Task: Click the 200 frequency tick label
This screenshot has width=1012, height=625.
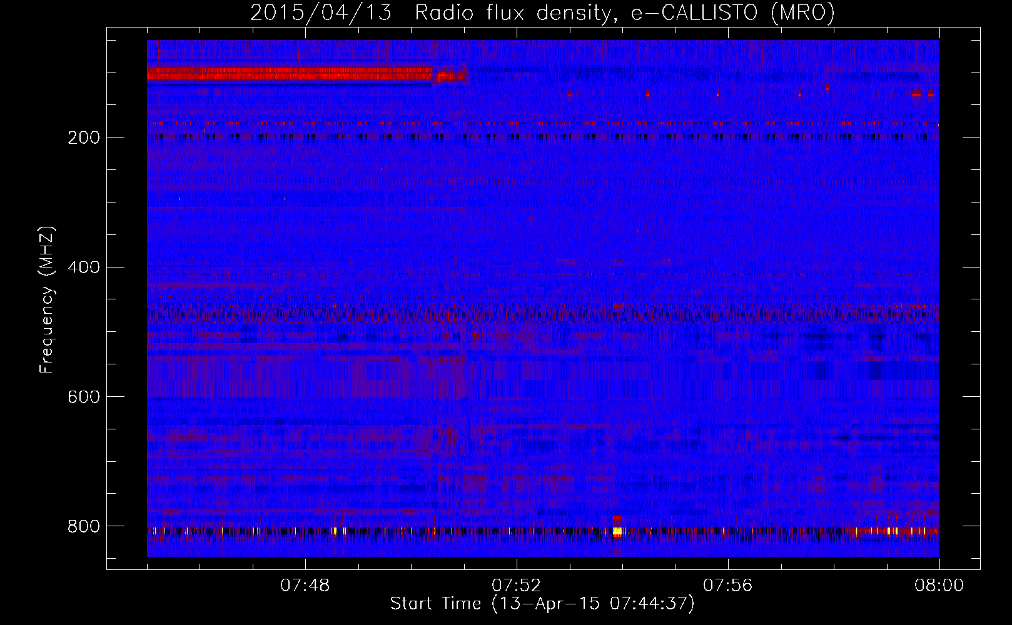Action: [x=84, y=137]
